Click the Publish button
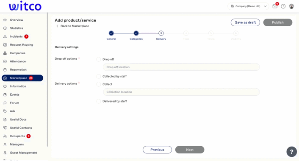299x161 pixels. point(278,22)
